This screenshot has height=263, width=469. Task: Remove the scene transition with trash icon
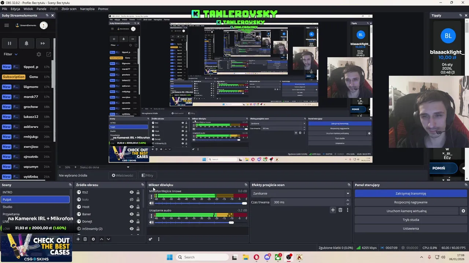pos(340,210)
